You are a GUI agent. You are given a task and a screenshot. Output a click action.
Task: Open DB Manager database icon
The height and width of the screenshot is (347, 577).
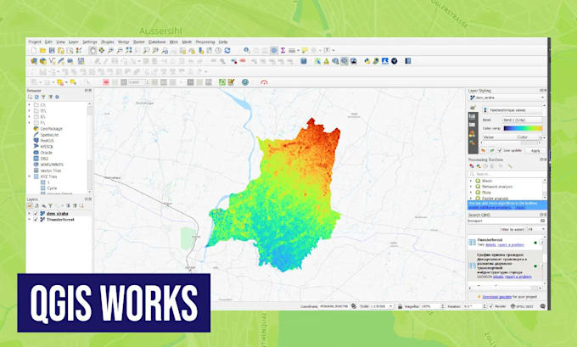pyautogui.click(x=304, y=61)
